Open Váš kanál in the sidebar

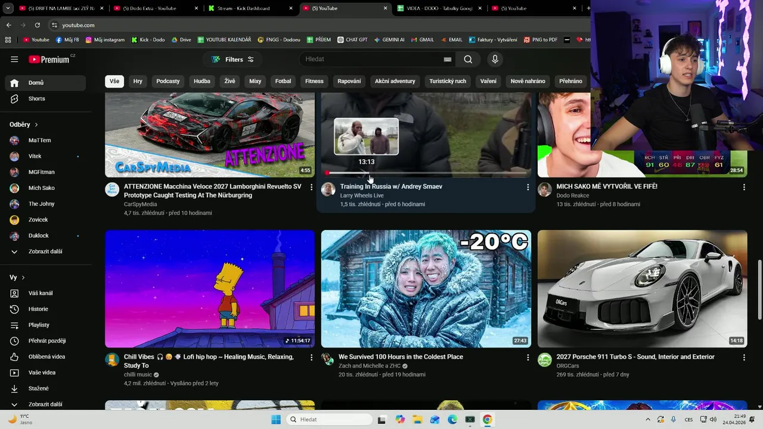coord(45,293)
